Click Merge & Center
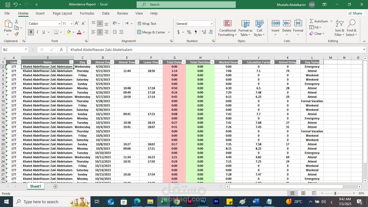This screenshot has width=368, height=207. pos(151,32)
